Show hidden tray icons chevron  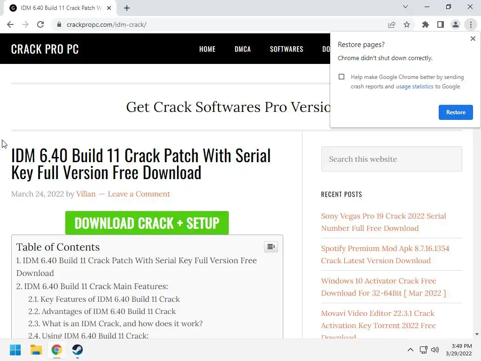click(x=411, y=350)
